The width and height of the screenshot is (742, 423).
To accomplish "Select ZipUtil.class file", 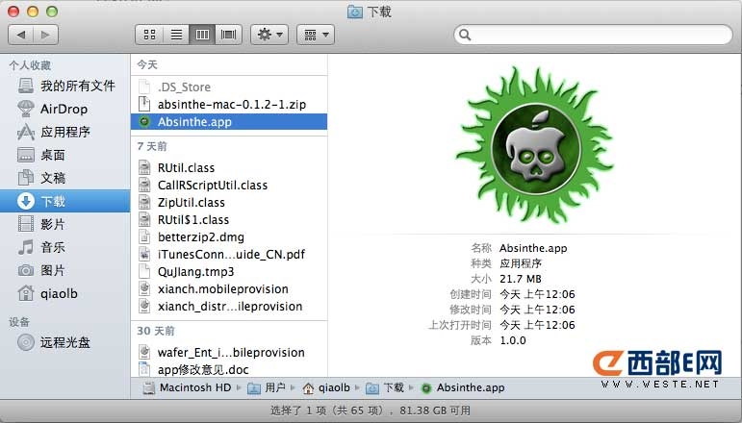I will click(229, 202).
